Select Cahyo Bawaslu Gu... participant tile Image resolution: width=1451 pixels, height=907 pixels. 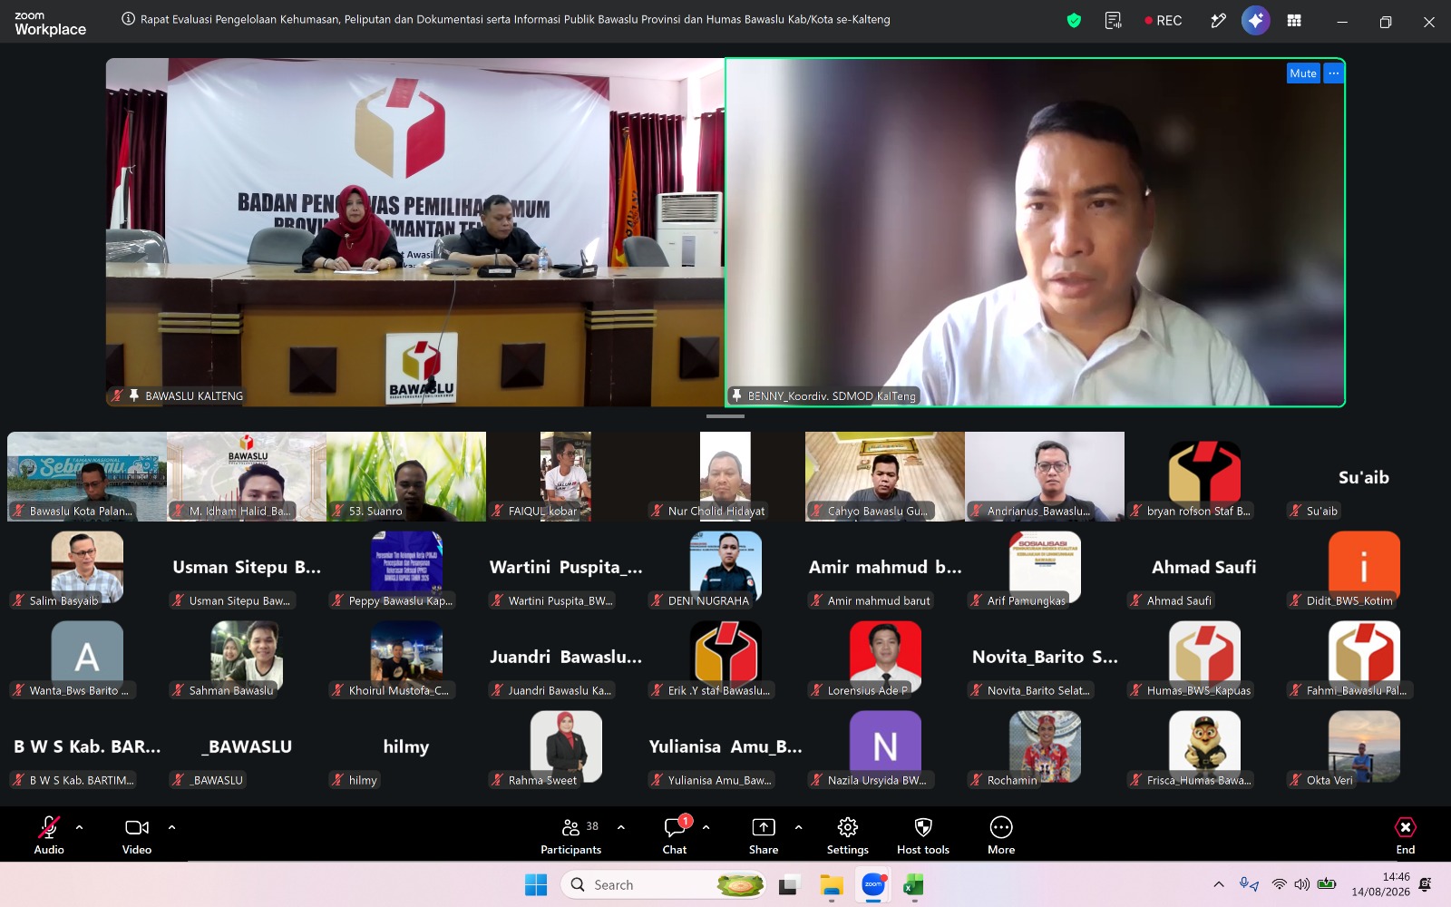click(885, 476)
